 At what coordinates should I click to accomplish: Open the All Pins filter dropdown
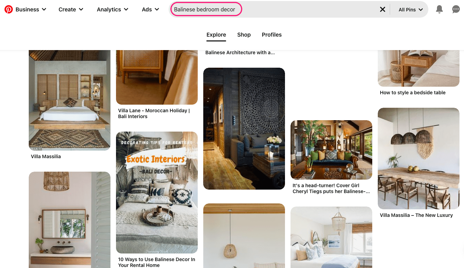tap(410, 10)
